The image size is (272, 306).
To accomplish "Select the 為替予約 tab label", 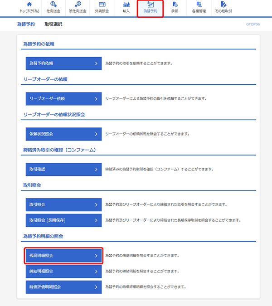I will click(151, 11).
